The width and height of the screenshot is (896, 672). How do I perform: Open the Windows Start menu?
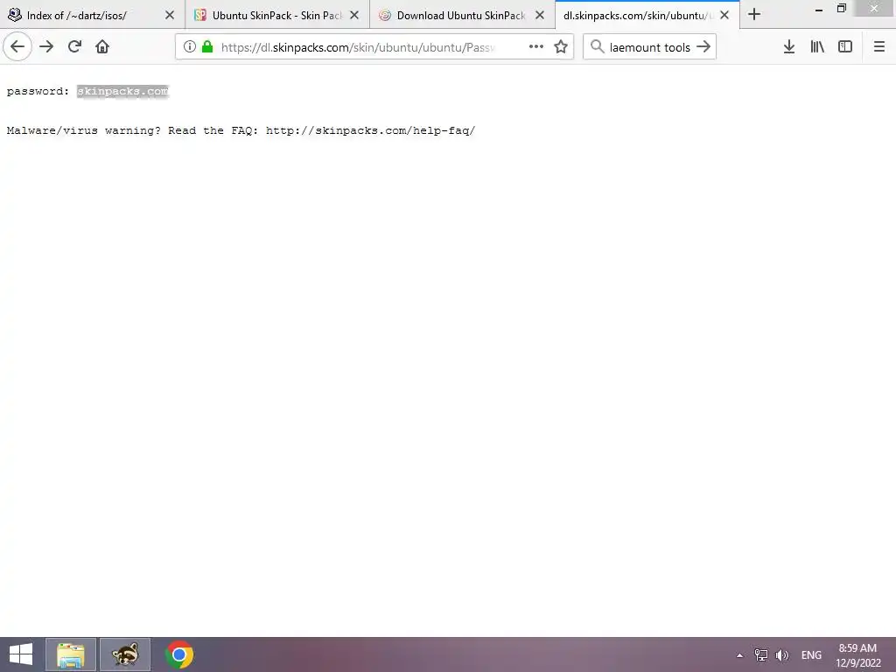(x=21, y=654)
